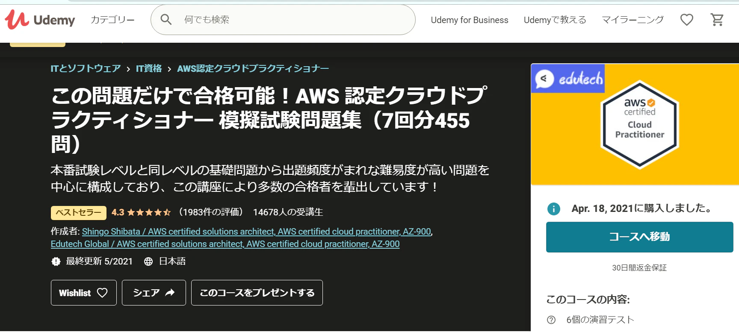
Task: Click このコースをプレゼントする button
Action: (257, 293)
